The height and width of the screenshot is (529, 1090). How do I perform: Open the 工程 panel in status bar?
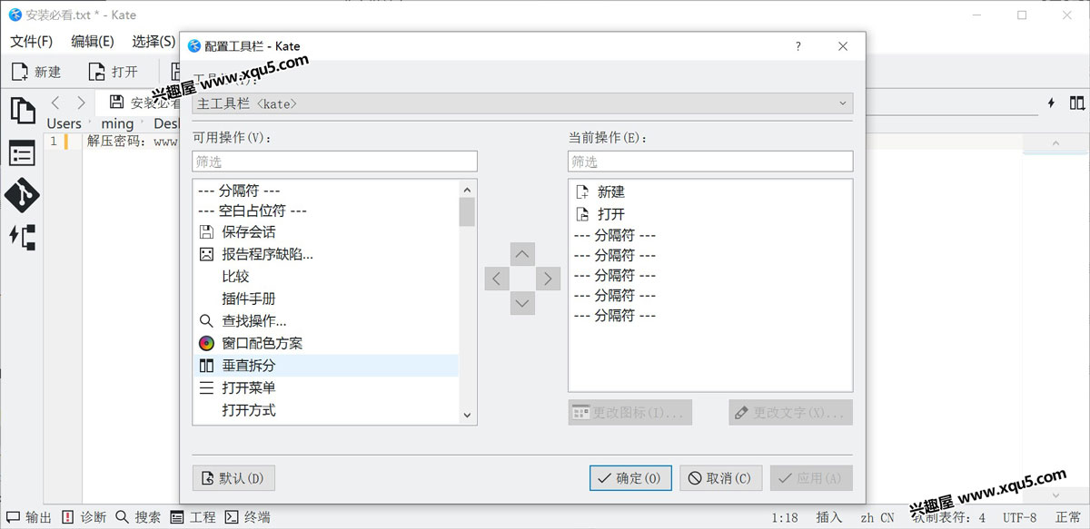click(x=193, y=517)
